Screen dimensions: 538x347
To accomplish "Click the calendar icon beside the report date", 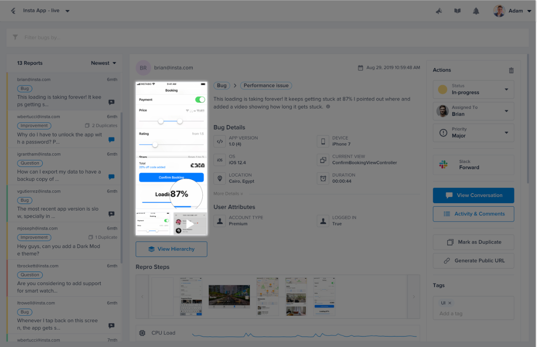I will (361, 68).
